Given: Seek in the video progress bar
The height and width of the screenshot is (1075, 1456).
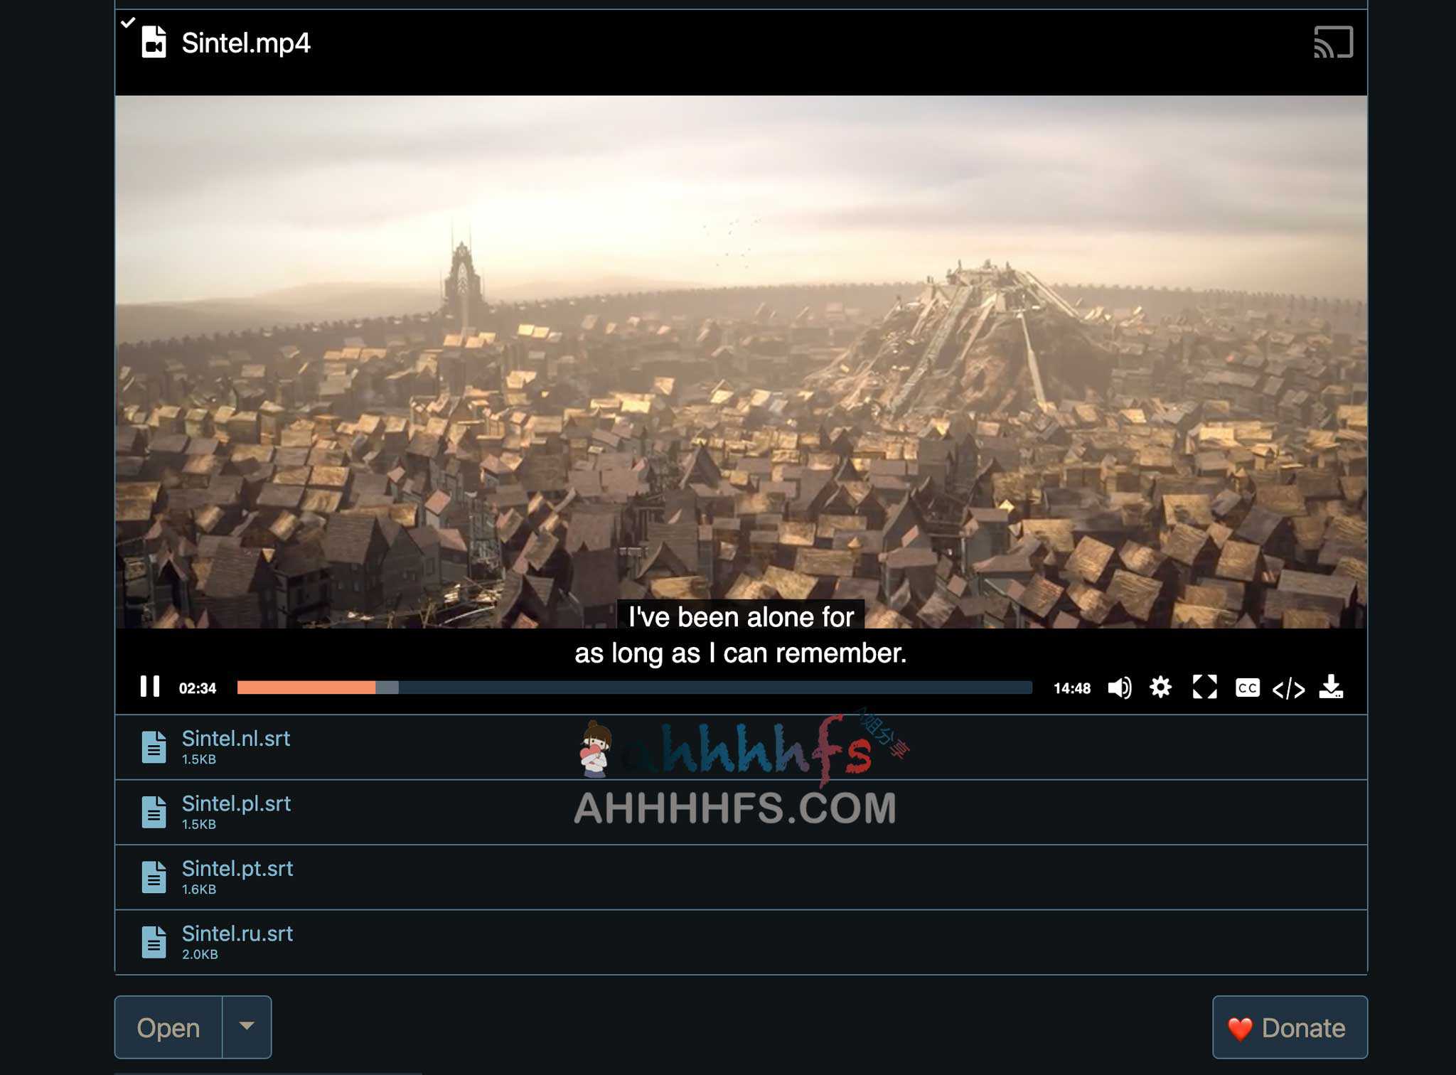Looking at the screenshot, I should [x=634, y=688].
